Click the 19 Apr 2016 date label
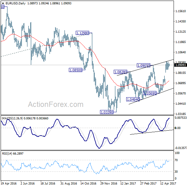This screenshot has height=187, width=187. tap(9, 184)
